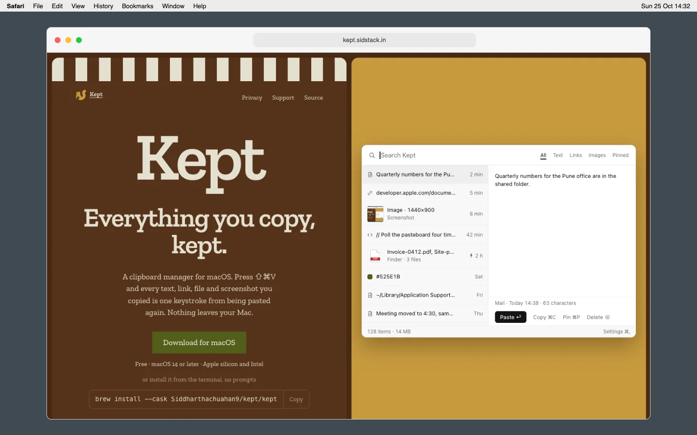
Task: Select the ~/Library/Application Support... row
Action: (x=425, y=295)
